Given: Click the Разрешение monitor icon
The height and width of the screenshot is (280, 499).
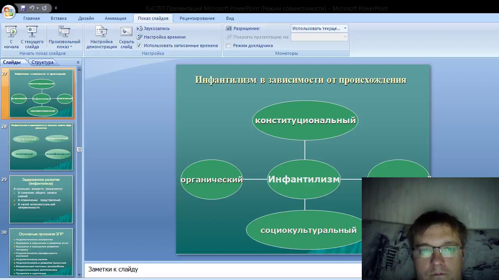Looking at the screenshot, I should (229, 28).
